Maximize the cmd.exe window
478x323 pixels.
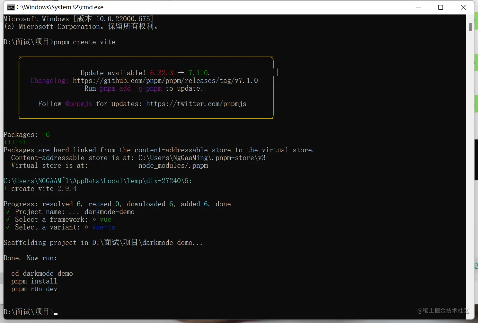tap(441, 7)
